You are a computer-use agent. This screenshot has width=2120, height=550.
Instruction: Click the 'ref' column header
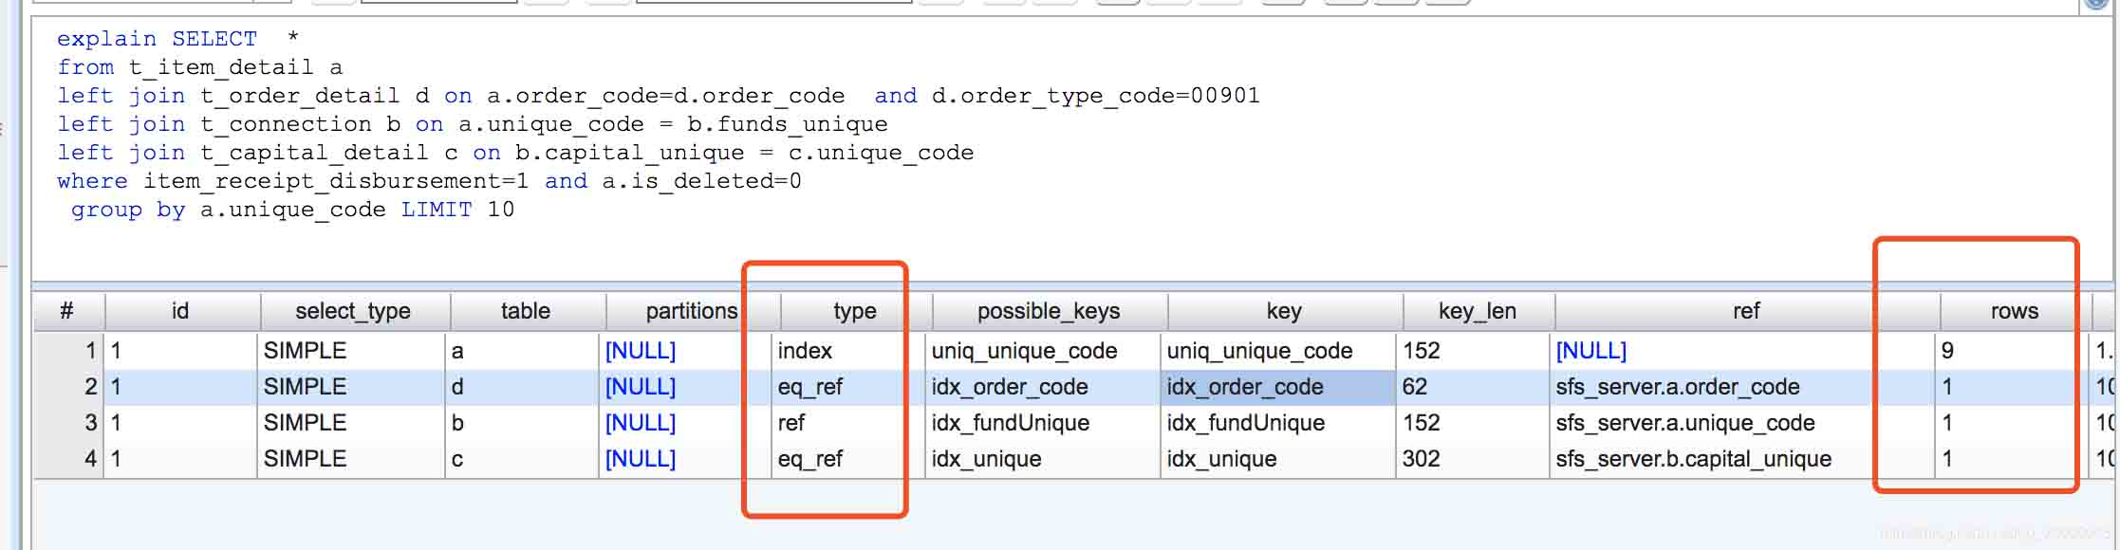pyautogui.click(x=1745, y=311)
